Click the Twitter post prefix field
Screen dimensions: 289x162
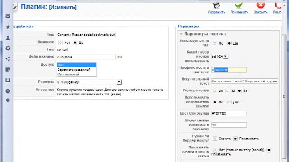tap(229, 70)
